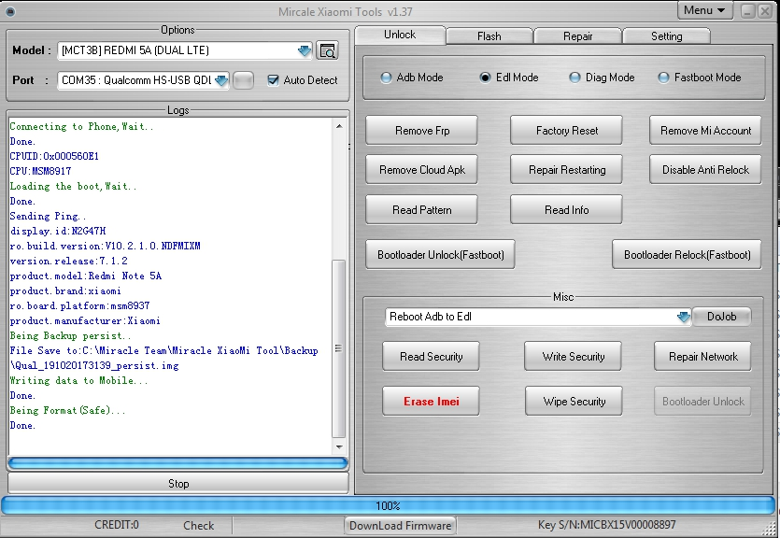Open the Menu dropdown

[704, 10]
